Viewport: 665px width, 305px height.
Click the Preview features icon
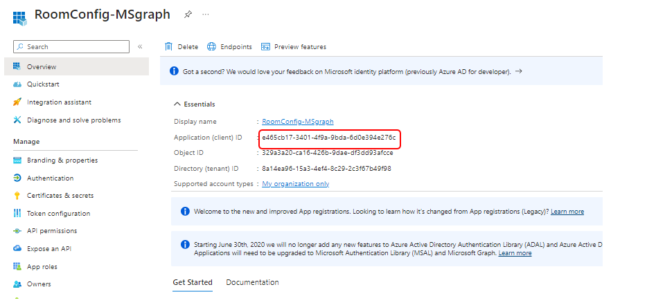pyautogui.click(x=265, y=46)
